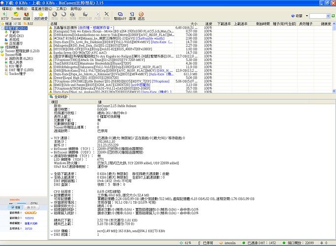This screenshot has width=336, height=246.
Task: Expand the TCP 連接 row chevron
Action: (52, 138)
